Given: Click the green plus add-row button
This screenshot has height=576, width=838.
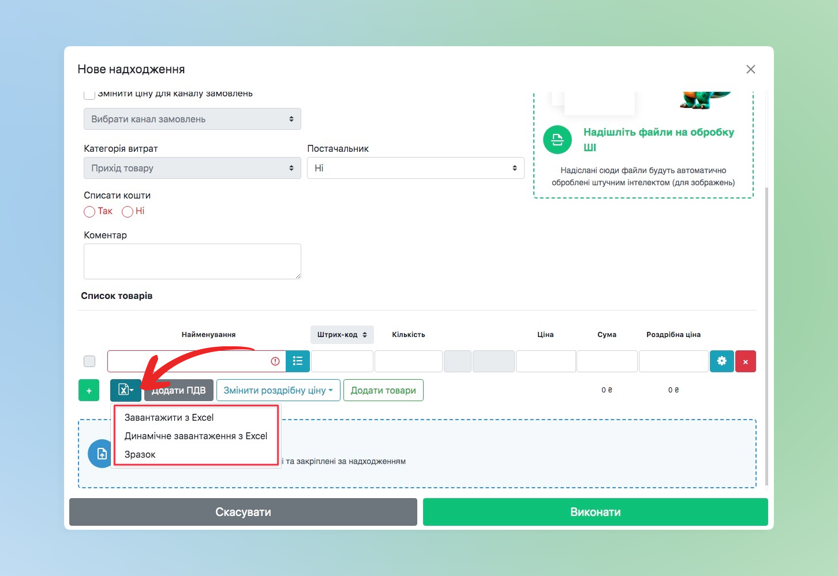Looking at the screenshot, I should (x=89, y=391).
